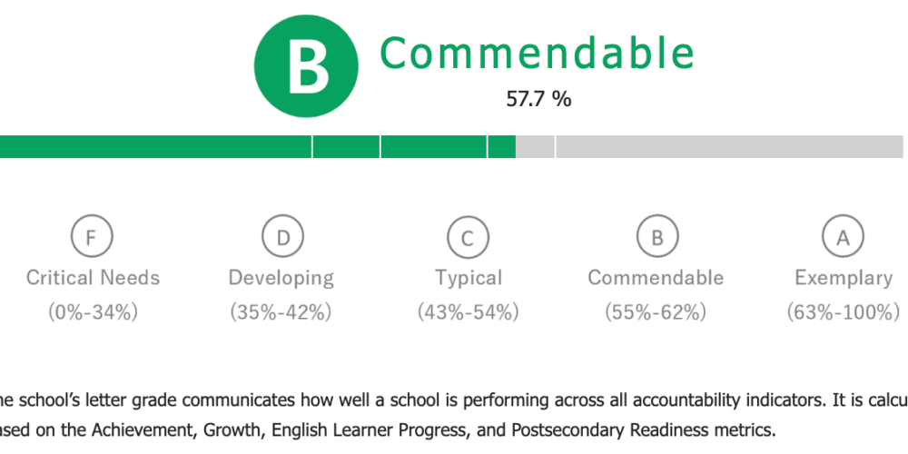Screen dimensions: 908x454
Task: Click the Critical Needs label
Action: point(93,278)
